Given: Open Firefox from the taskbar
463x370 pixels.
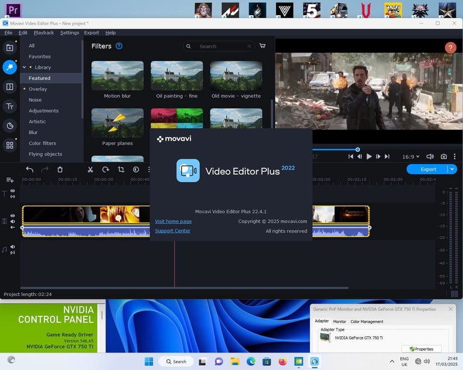Looking at the screenshot, I should pos(283,362).
